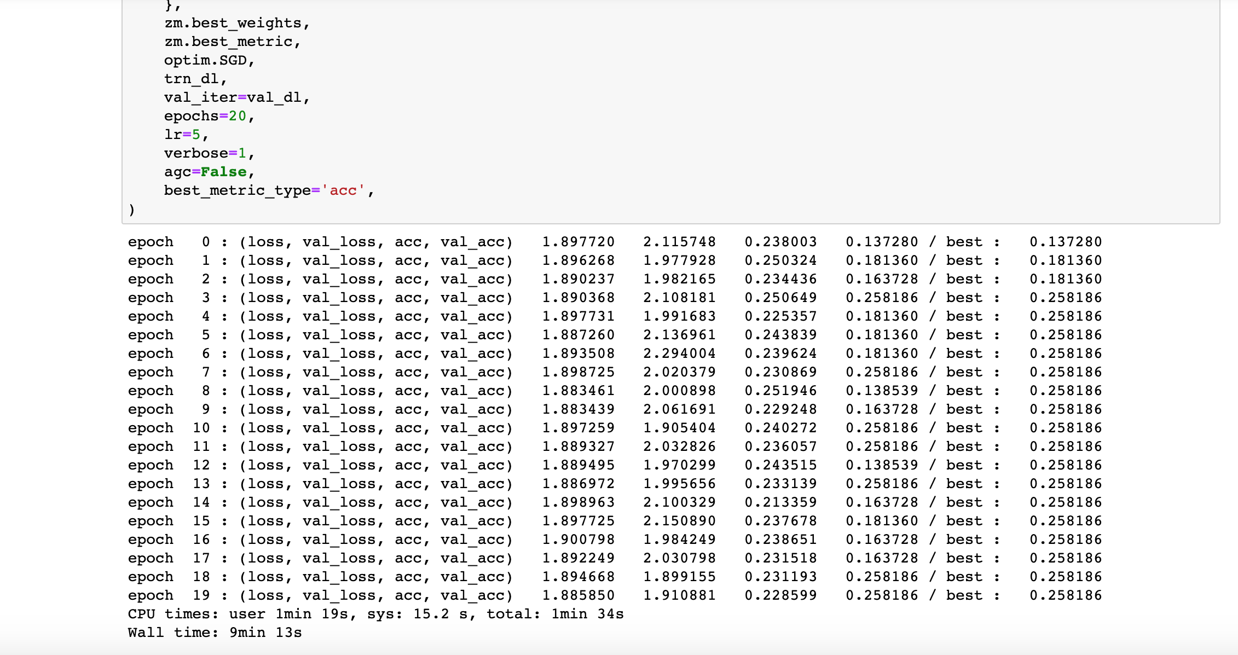
Task: Click the zm.best_metric code line
Action: [233, 42]
